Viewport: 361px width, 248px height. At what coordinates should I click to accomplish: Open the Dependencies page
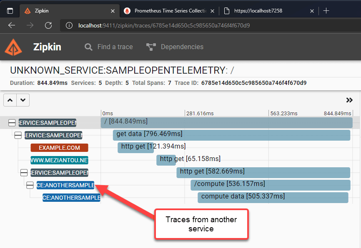(x=175, y=47)
